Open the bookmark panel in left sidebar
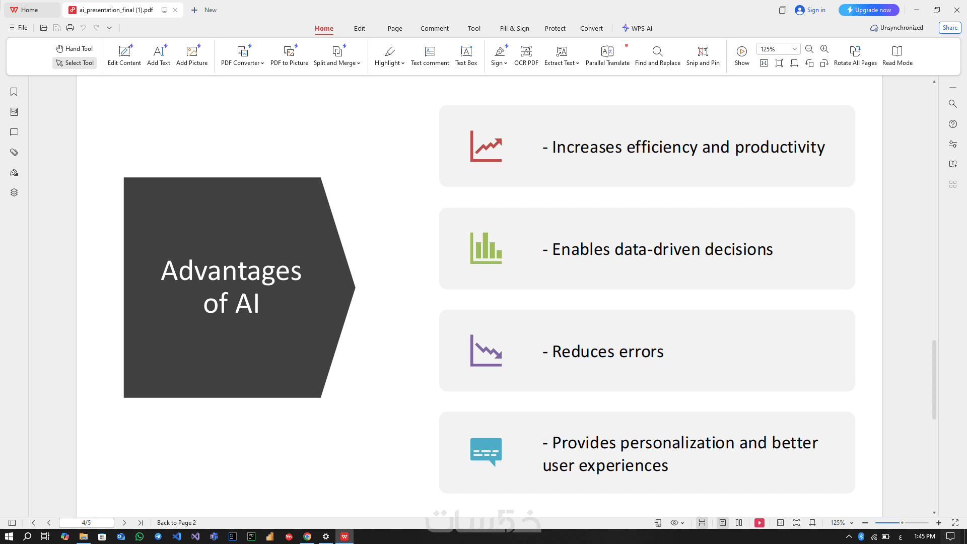Image resolution: width=967 pixels, height=544 pixels. point(14,92)
